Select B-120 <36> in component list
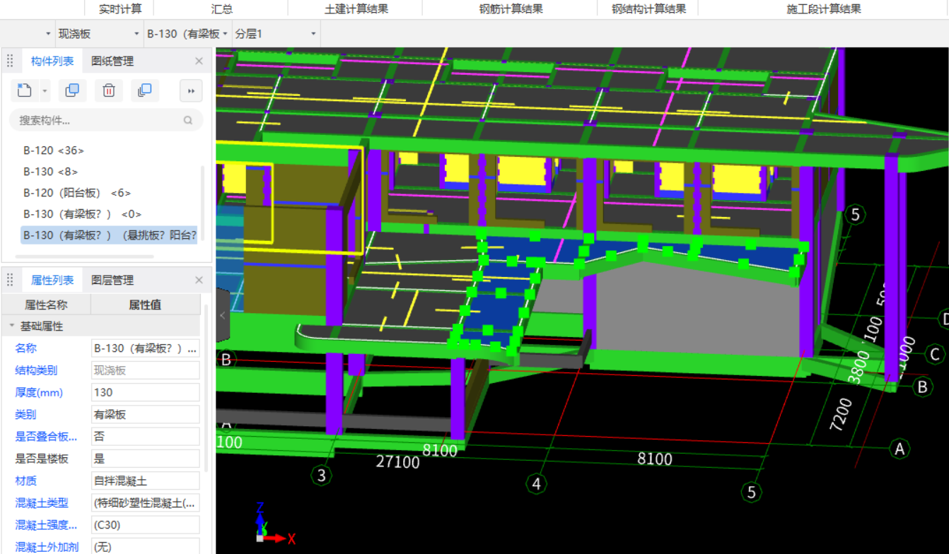The width and height of the screenshot is (949, 554). pyautogui.click(x=54, y=151)
